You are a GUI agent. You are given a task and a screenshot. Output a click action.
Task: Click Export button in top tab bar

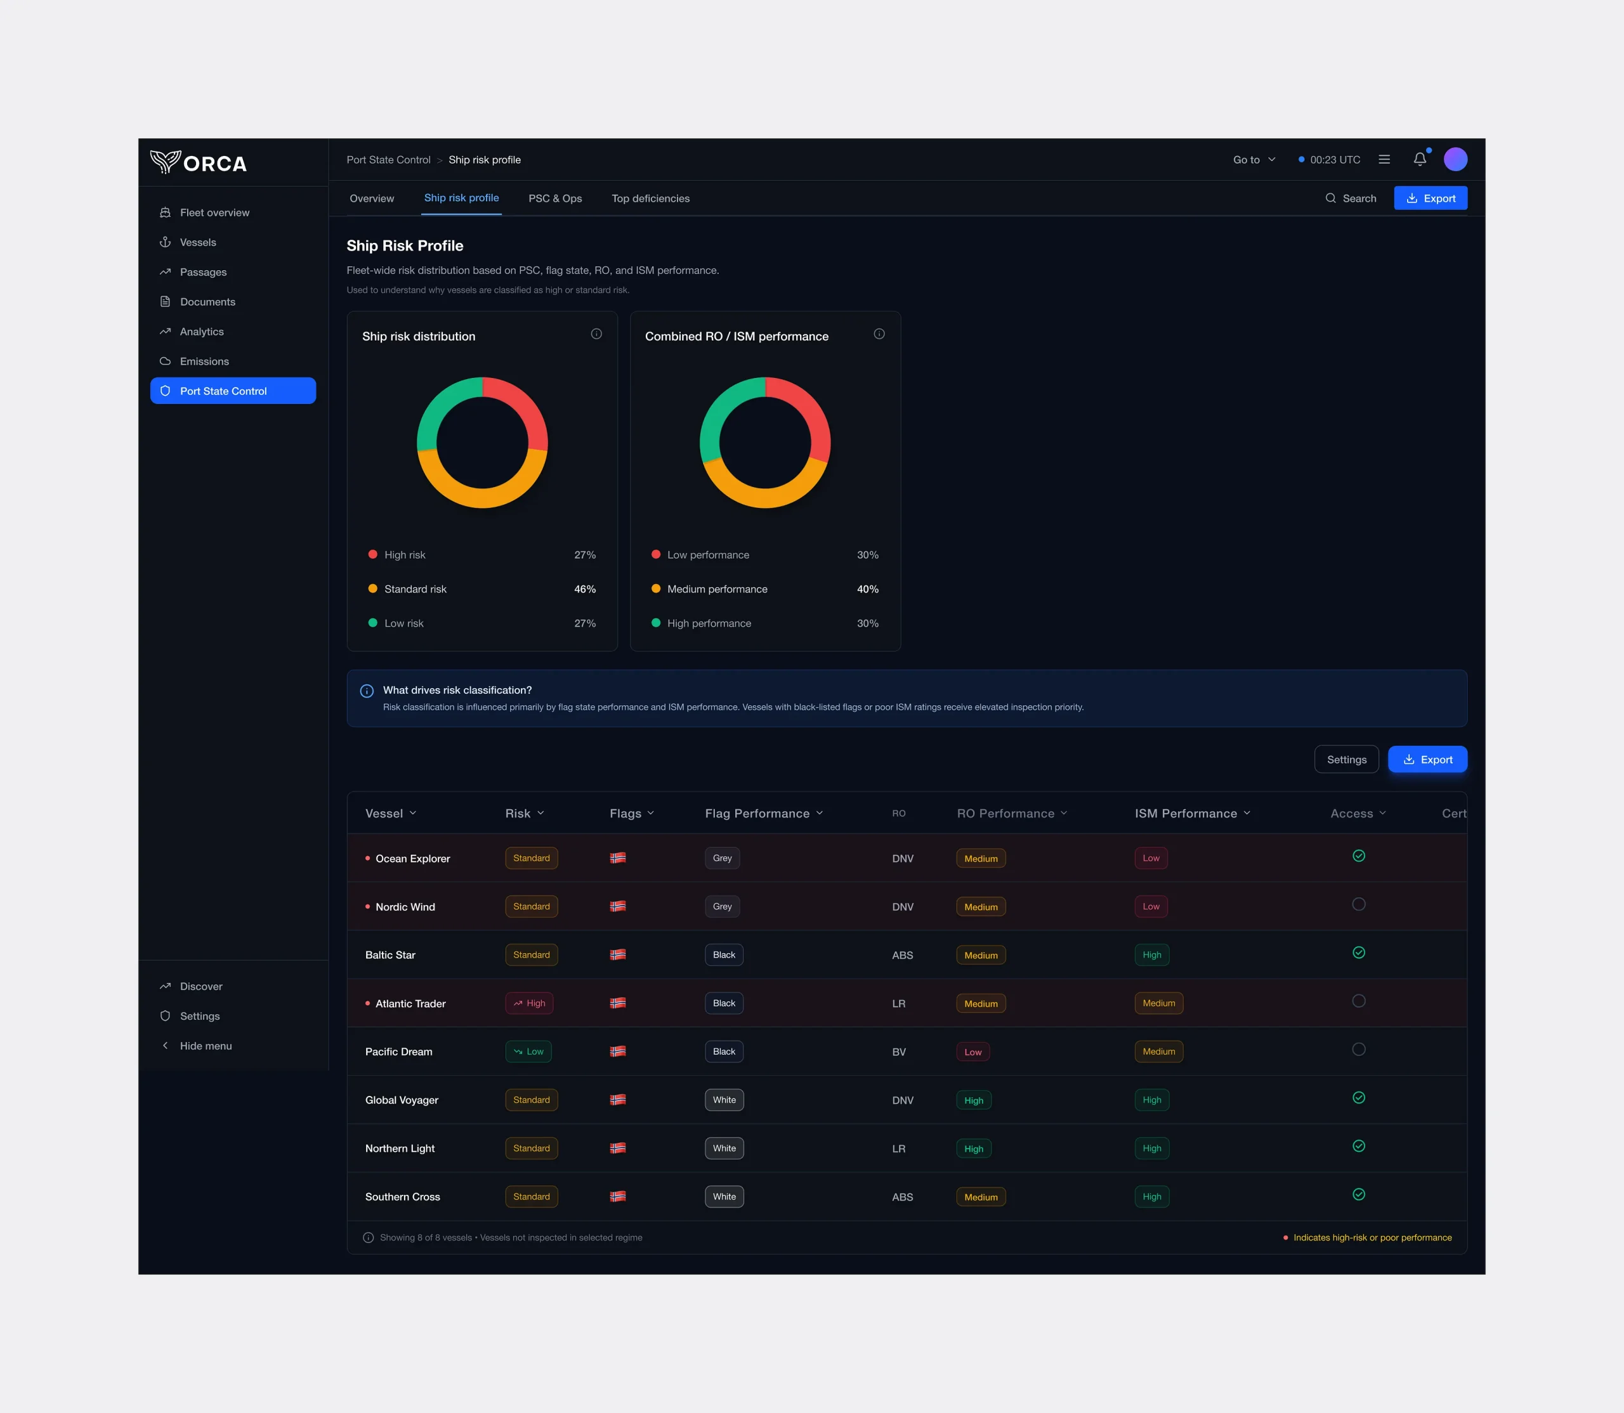[1430, 199]
